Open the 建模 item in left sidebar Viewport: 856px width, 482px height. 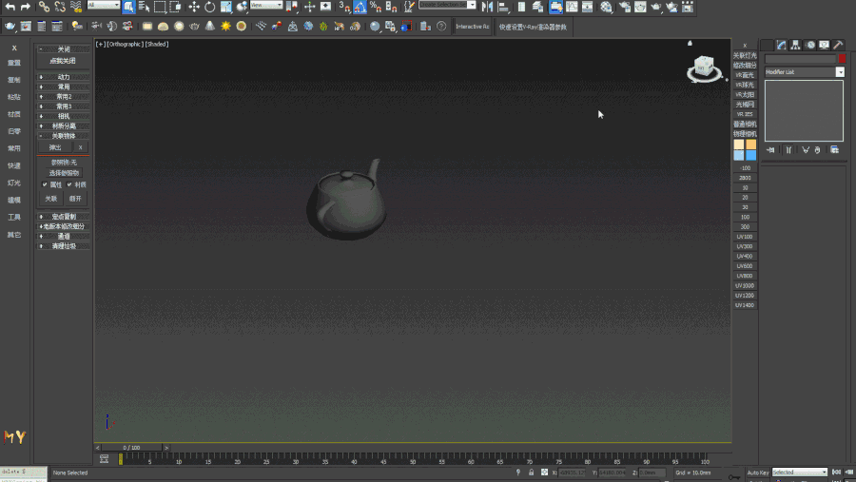[14, 200]
